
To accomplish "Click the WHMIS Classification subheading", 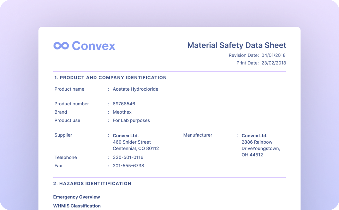I will click(77, 206).
